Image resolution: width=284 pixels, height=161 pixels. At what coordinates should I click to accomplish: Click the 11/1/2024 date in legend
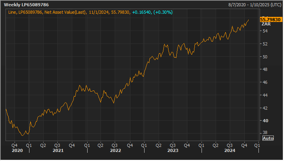tap(99, 12)
